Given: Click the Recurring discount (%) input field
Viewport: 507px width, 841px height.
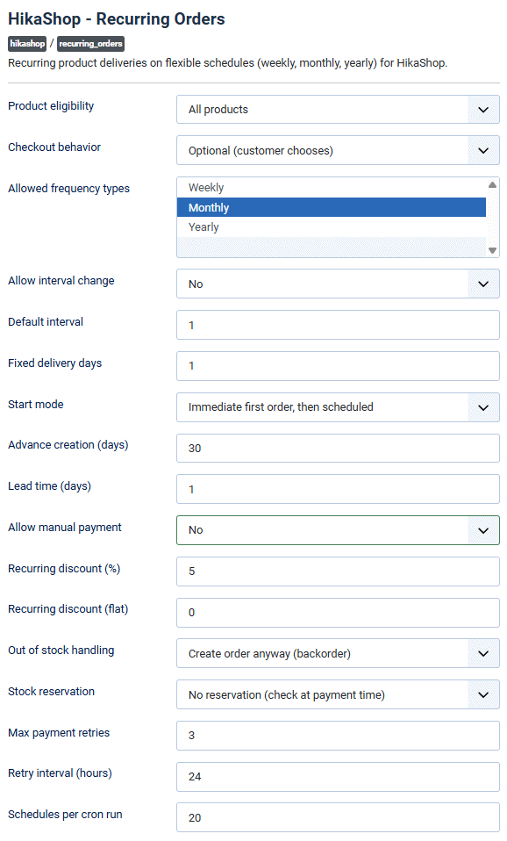Looking at the screenshot, I should (338, 571).
